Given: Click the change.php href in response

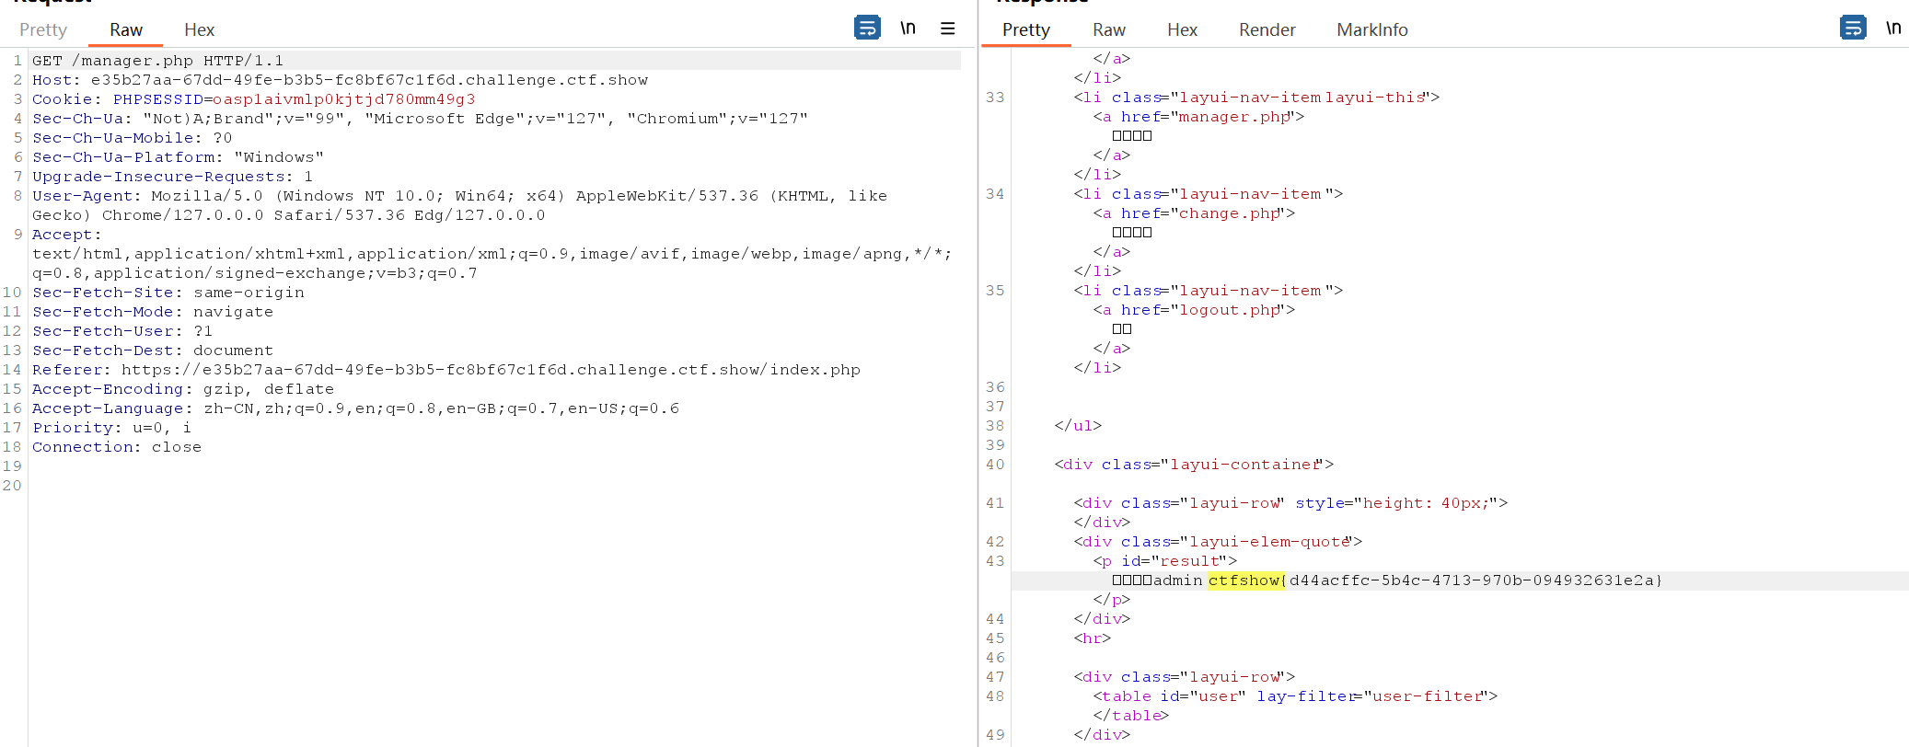Looking at the screenshot, I should pos(1230,213).
